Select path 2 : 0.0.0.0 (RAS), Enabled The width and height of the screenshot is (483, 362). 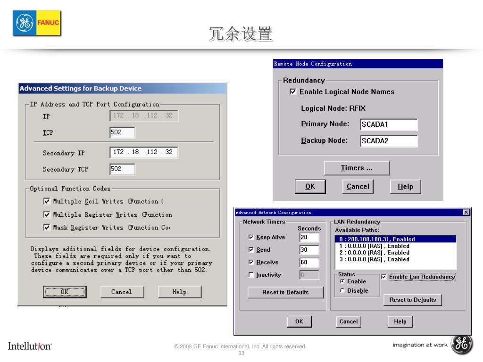point(395,253)
